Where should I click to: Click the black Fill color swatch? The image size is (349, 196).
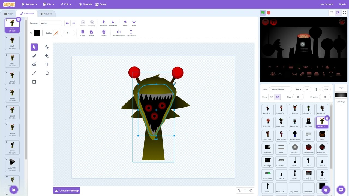pos(37,33)
